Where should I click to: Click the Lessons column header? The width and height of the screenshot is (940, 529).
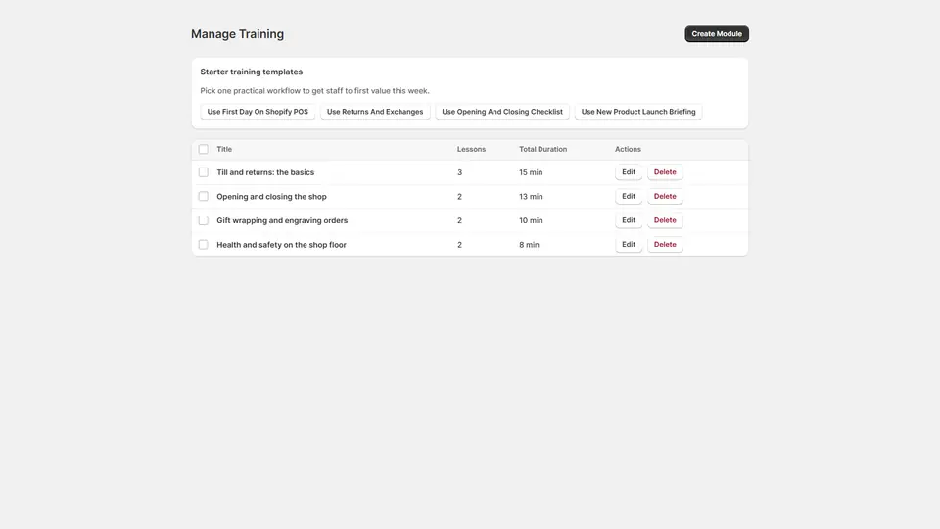tap(471, 149)
